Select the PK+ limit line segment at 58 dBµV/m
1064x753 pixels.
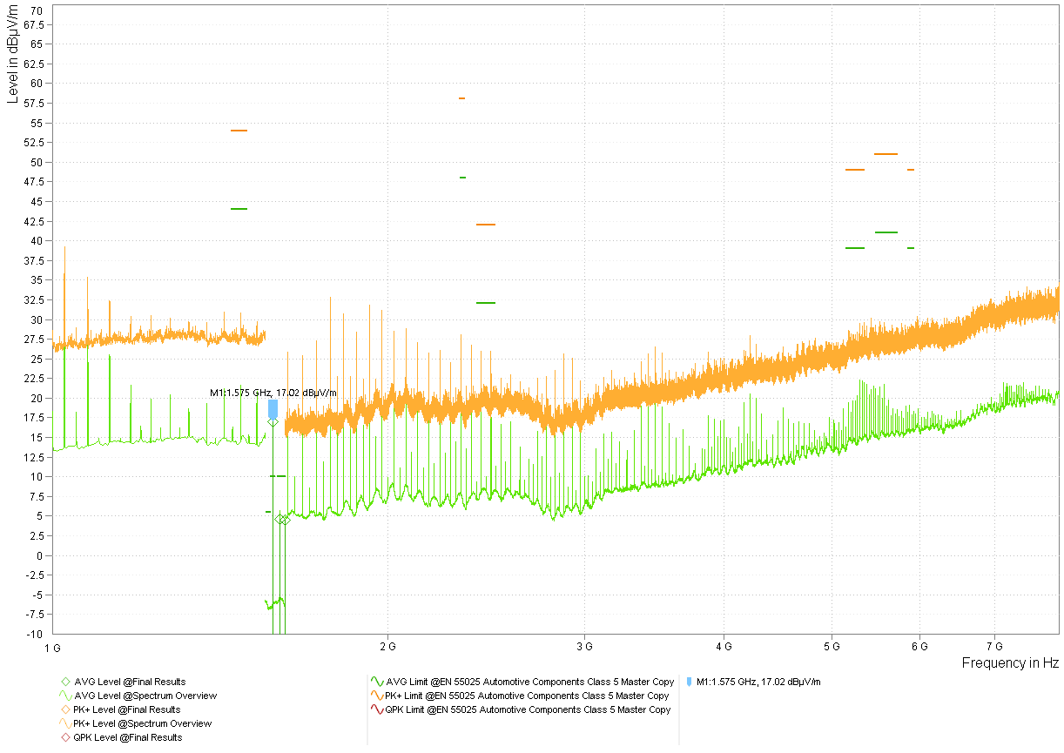click(x=461, y=98)
